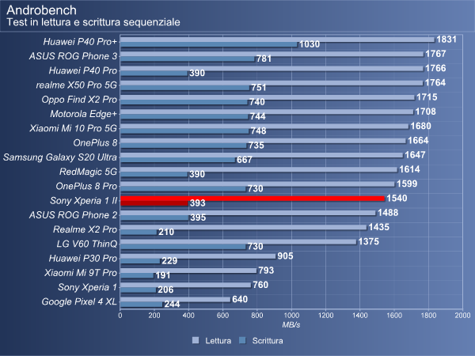475x356 pixels.
Task: Click the Androbench chart title
Action: click(41, 10)
